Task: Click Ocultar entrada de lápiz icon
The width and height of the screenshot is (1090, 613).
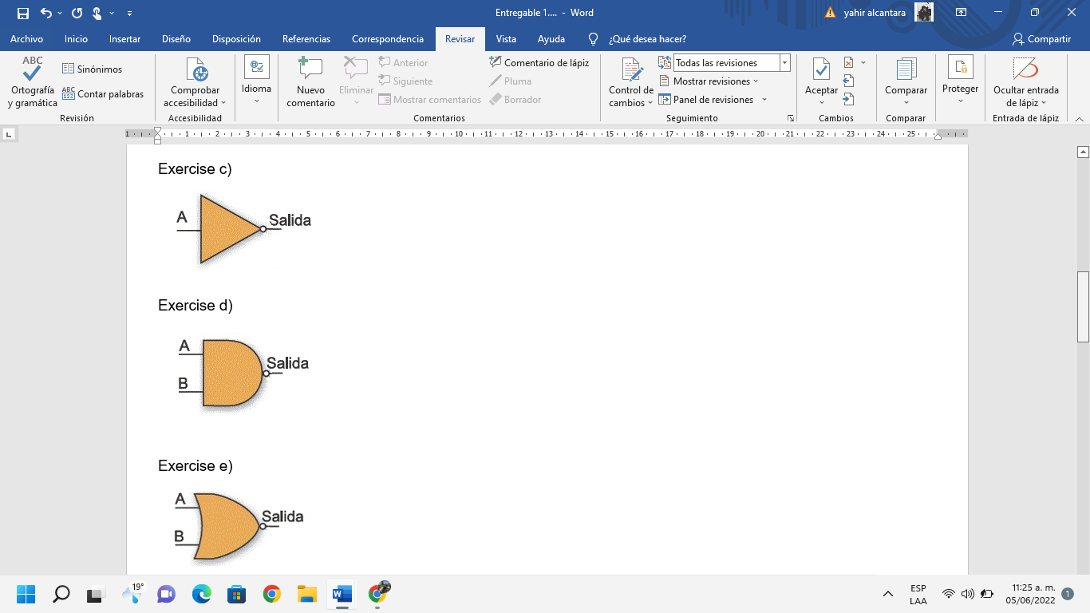Action: click(1025, 69)
